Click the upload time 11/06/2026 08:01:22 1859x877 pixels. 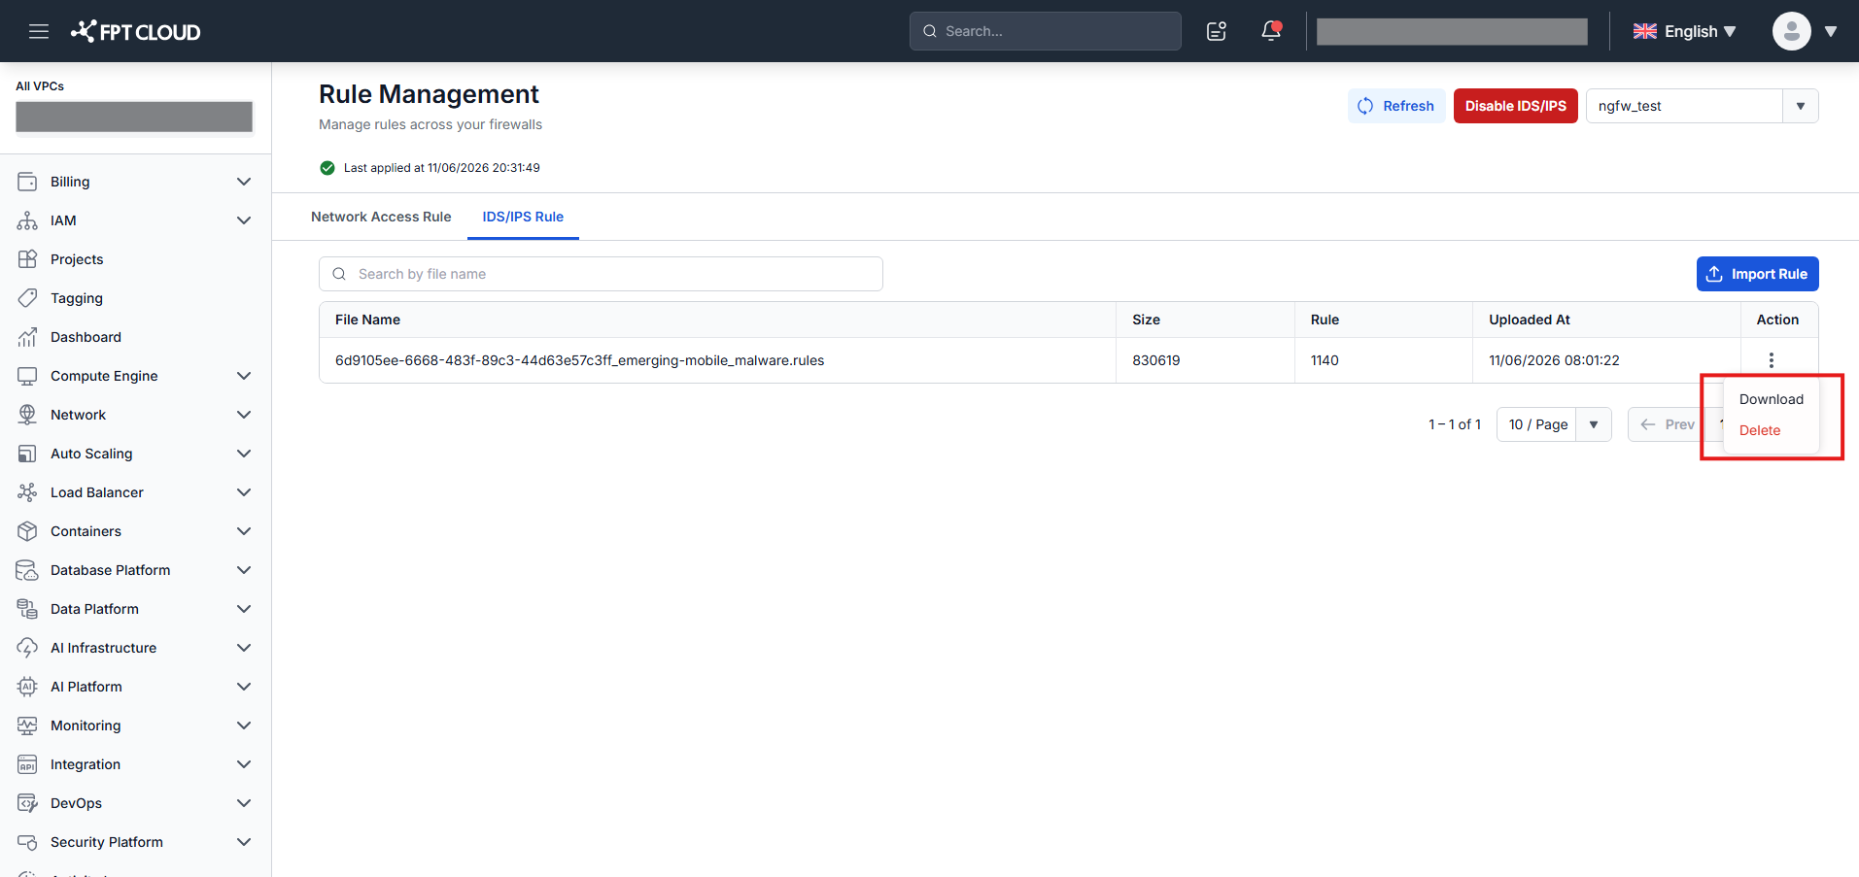click(x=1554, y=360)
